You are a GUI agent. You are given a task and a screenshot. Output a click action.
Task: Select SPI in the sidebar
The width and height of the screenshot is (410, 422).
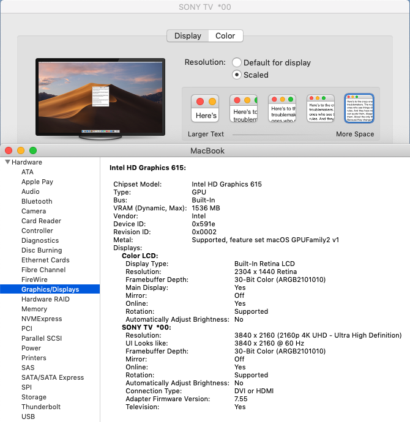[27, 387]
